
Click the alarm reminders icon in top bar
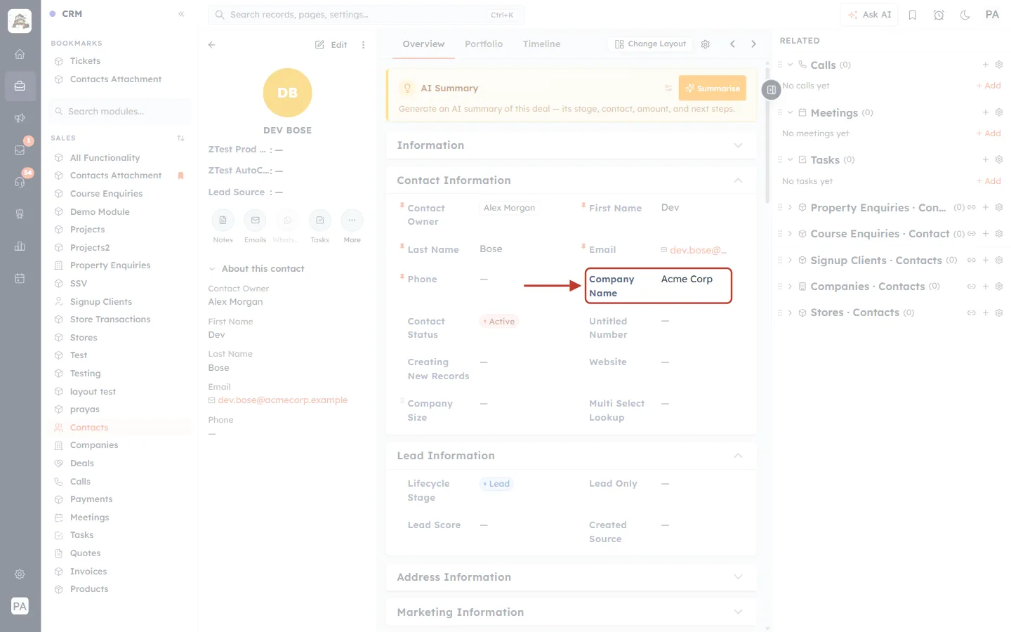click(939, 15)
